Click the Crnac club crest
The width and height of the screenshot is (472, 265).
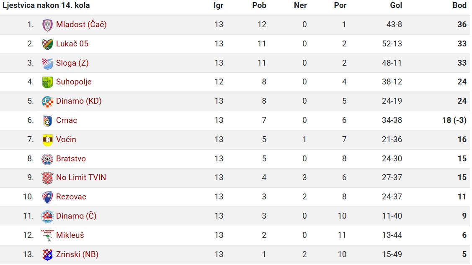(47, 121)
